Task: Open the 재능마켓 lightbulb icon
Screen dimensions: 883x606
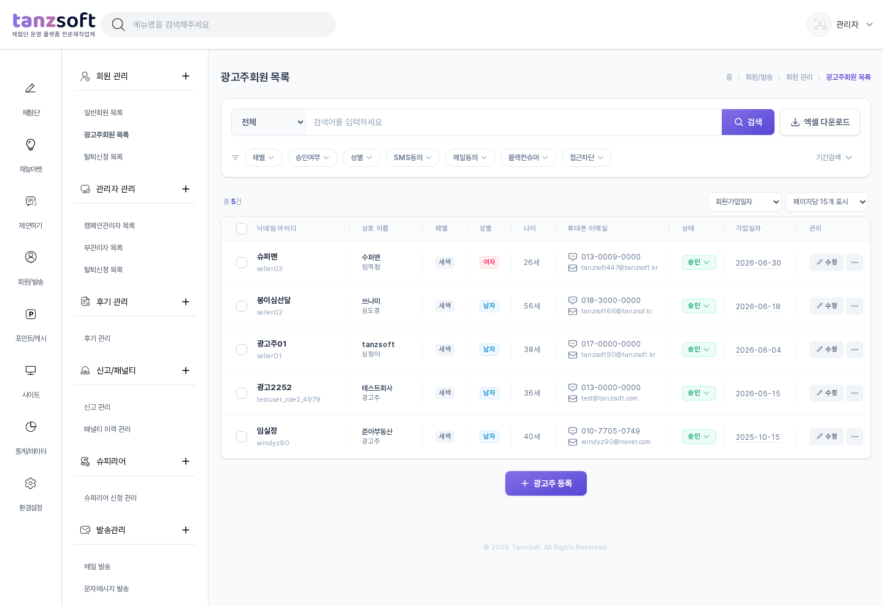Action: (x=31, y=145)
